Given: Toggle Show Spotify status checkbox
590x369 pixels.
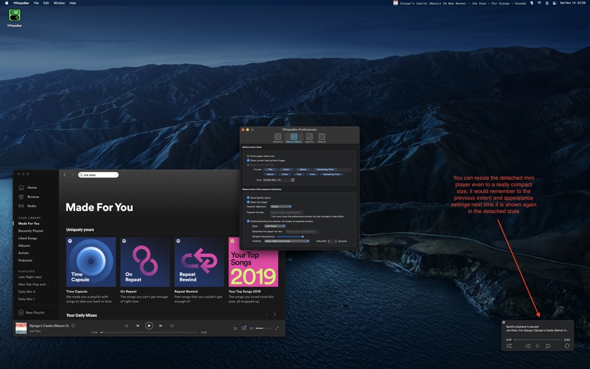Looking at the screenshot, I should (x=248, y=198).
